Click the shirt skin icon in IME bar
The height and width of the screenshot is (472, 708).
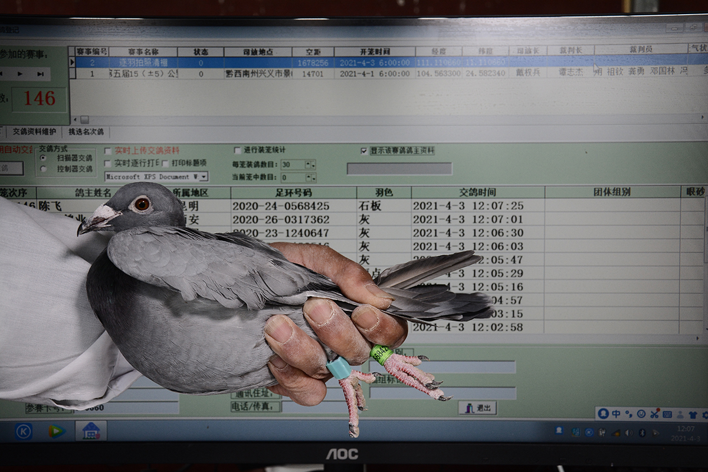click(x=693, y=414)
